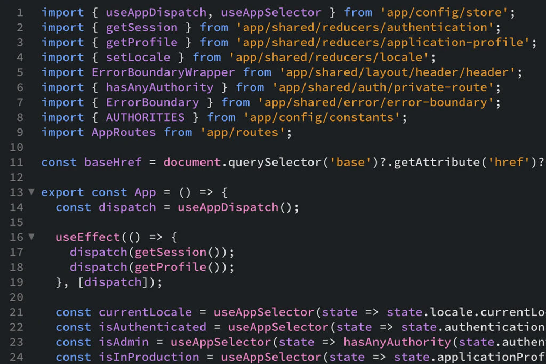Viewport: 546px width, 364px height.
Task: Click the isInProduction variable on line 24
Action: [x=149, y=357]
